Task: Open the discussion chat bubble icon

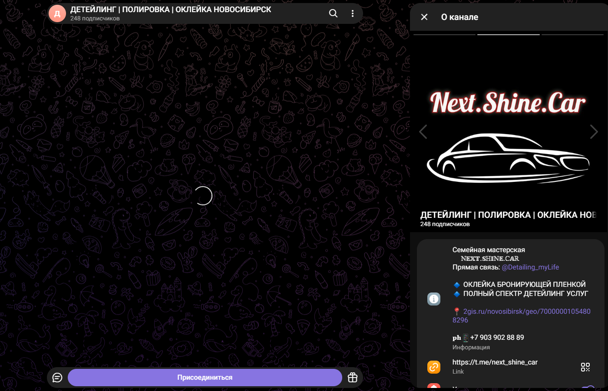Action: click(57, 378)
